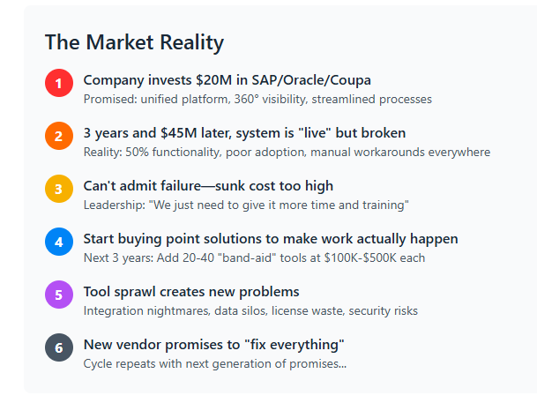Screen dimensions: 537x403
Task: Click the orange number 2 circle
Action: point(59,137)
